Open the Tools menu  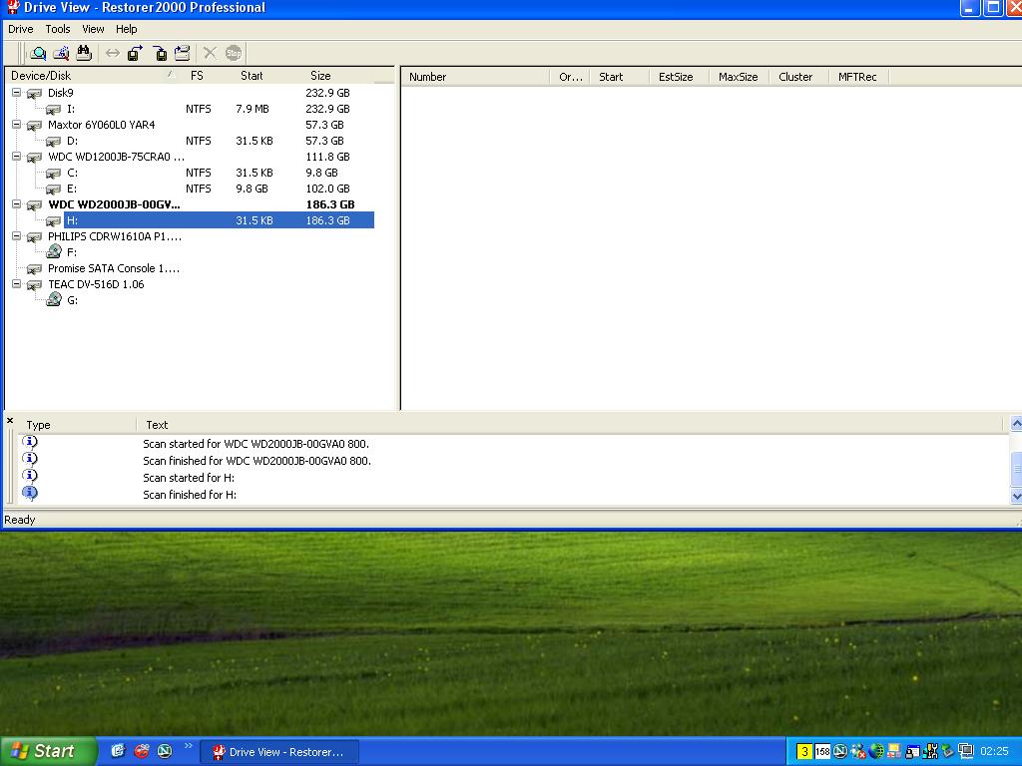pos(57,29)
